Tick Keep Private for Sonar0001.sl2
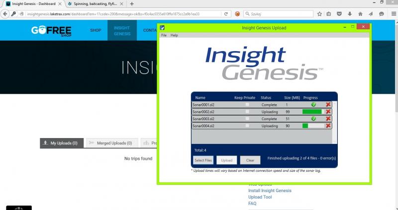The image size is (398, 210). click(x=247, y=105)
